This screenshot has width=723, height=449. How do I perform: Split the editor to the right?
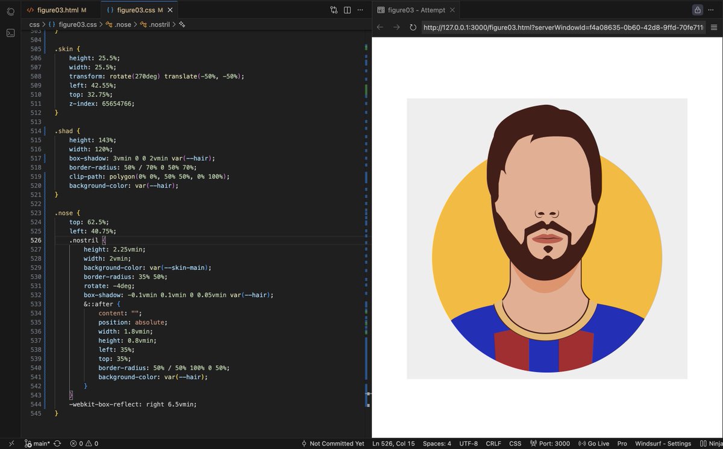[x=348, y=10]
